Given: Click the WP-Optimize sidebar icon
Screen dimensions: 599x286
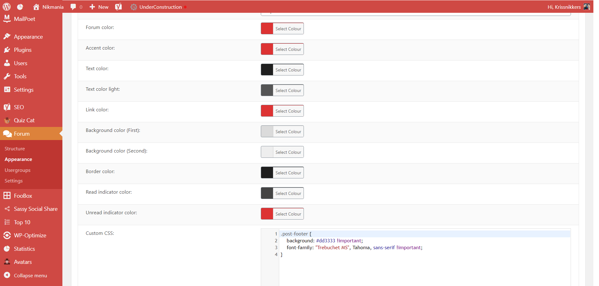Looking at the screenshot, I should (x=7, y=235).
